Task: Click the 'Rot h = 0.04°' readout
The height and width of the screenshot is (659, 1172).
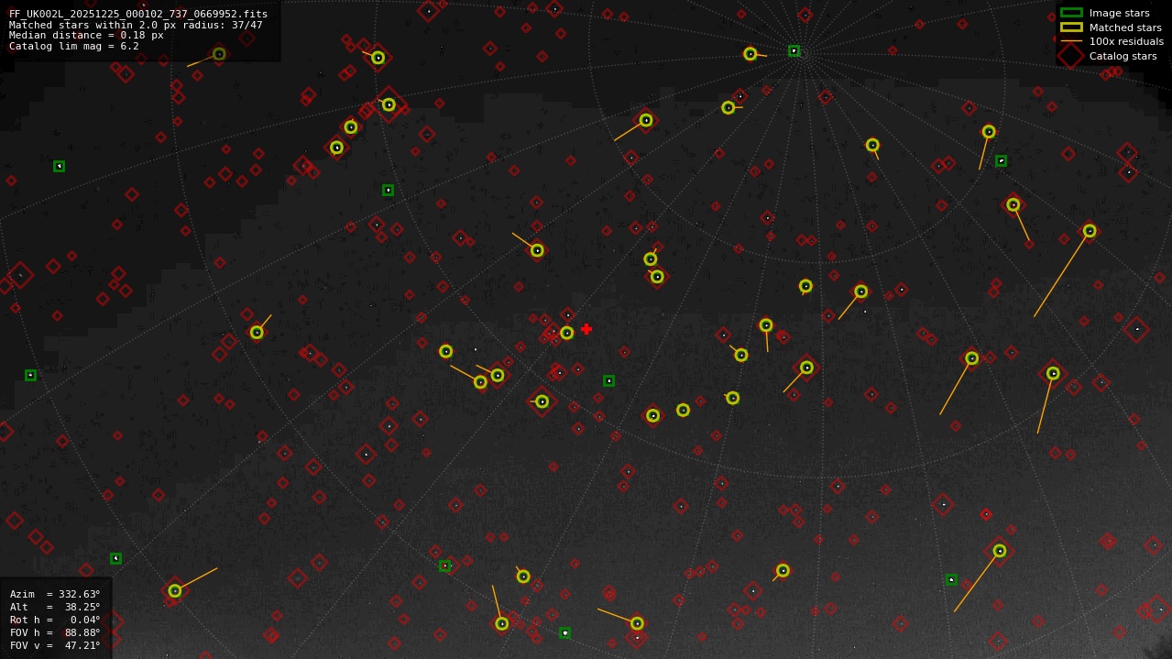Action: click(55, 620)
